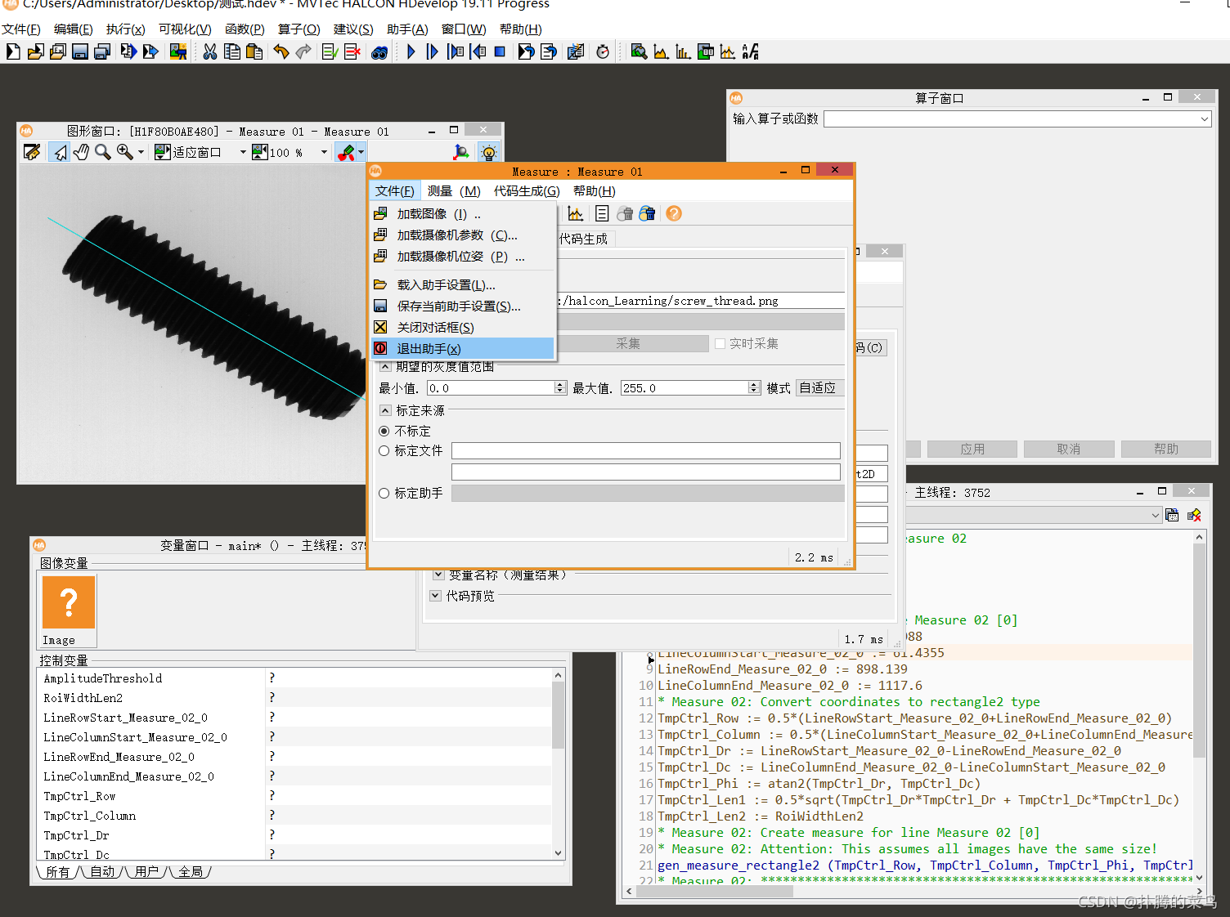Toggle the light bulb icon in graphics window

pos(489,152)
